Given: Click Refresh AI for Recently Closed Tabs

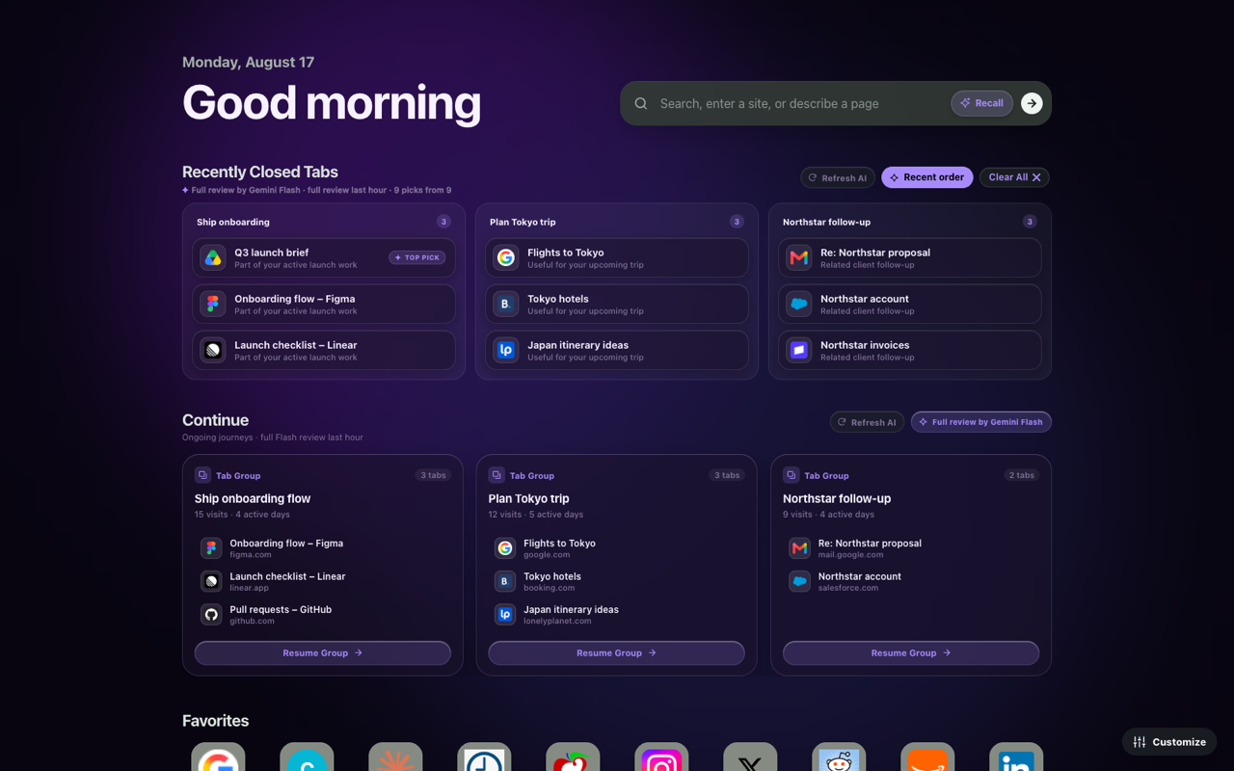Looking at the screenshot, I should [x=838, y=177].
